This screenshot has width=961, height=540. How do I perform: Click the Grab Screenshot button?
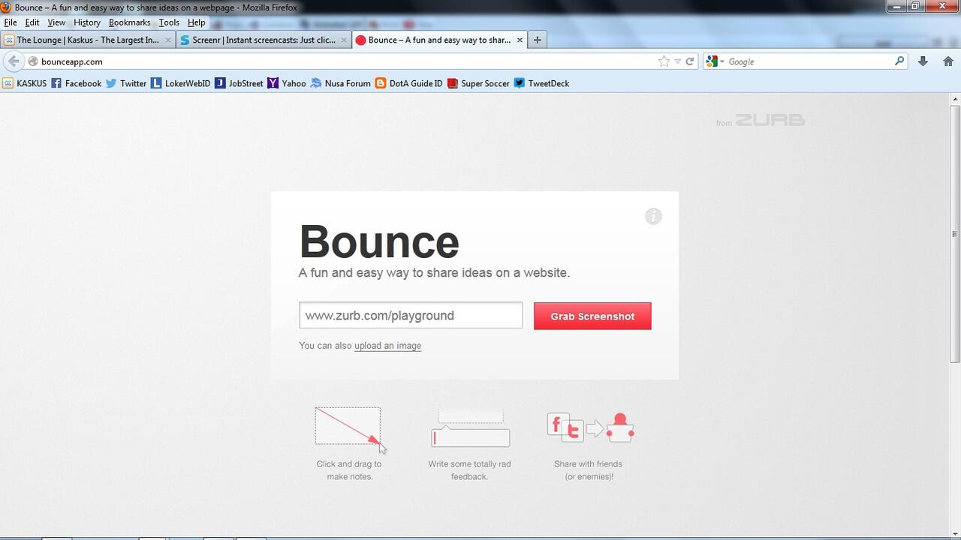(x=592, y=316)
